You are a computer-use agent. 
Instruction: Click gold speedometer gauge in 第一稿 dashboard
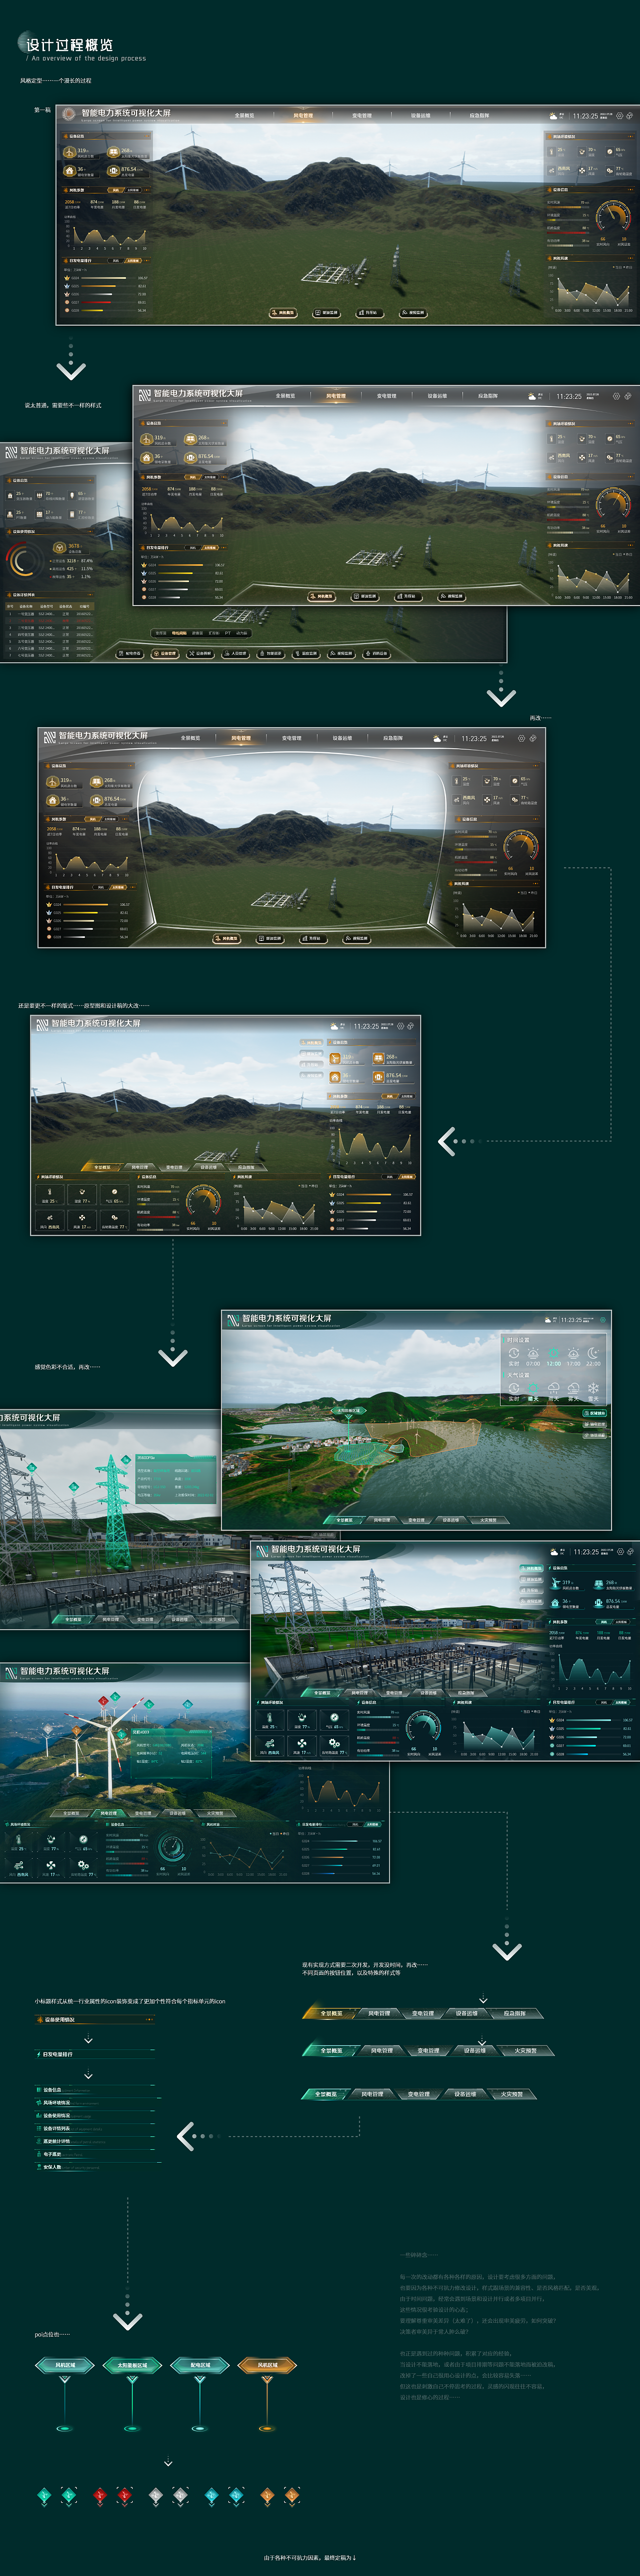pyautogui.click(x=612, y=217)
